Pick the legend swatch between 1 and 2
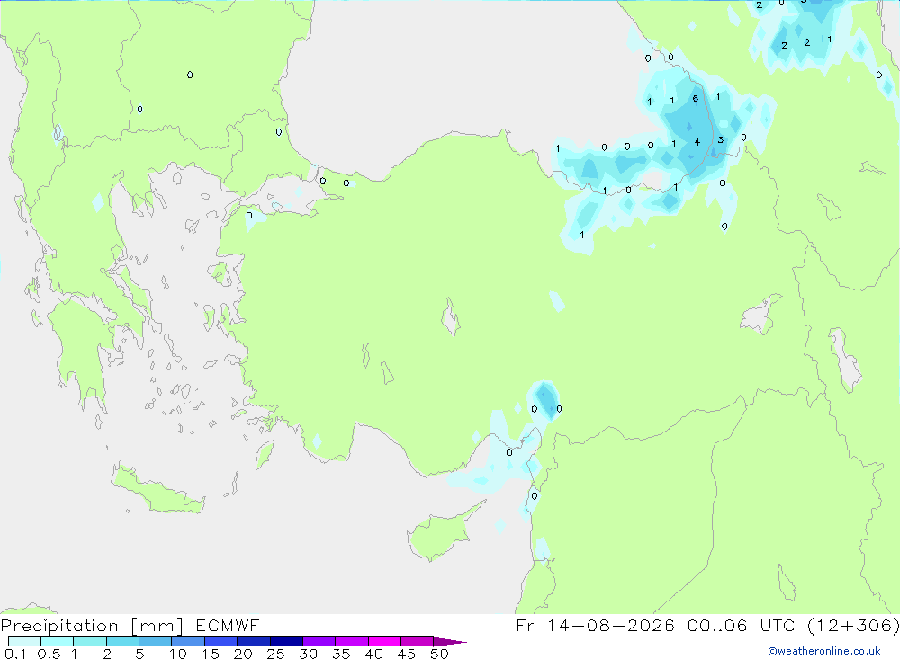This screenshot has height=659, width=900. (90, 641)
